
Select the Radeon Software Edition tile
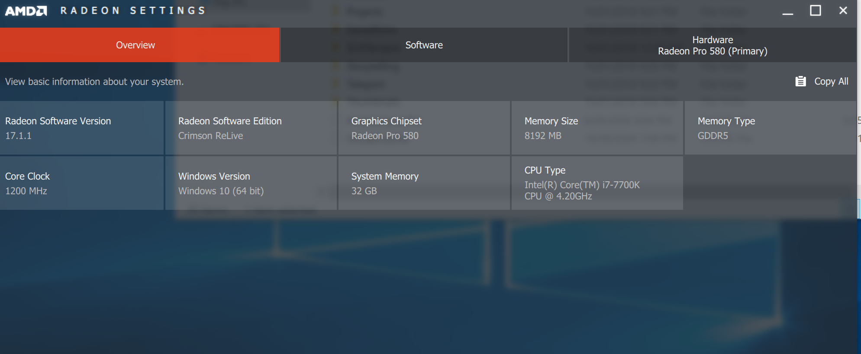click(251, 128)
